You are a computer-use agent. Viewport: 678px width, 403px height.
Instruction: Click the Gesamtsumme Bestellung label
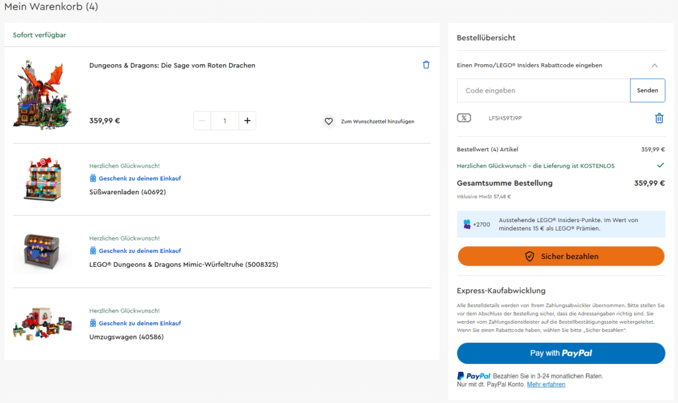[x=505, y=184]
